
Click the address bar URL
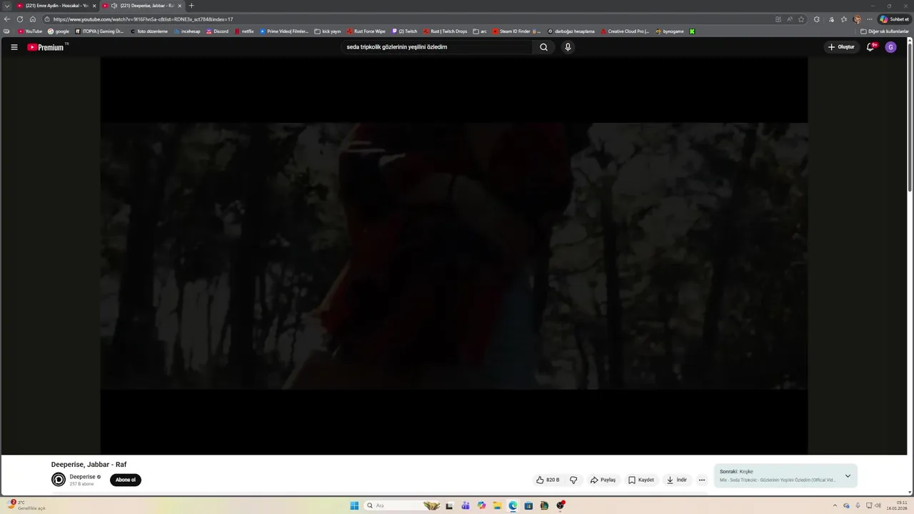tap(143, 19)
